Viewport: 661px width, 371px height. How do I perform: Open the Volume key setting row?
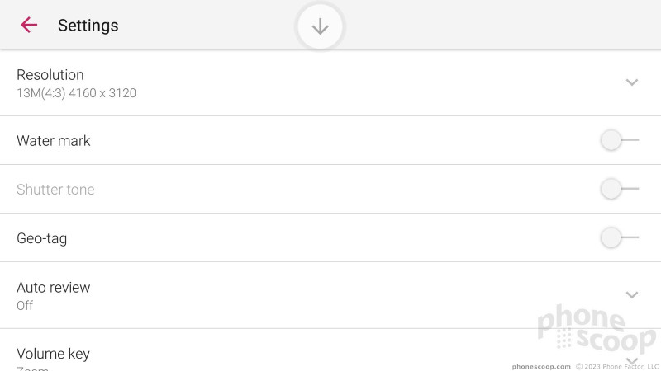pos(330,350)
